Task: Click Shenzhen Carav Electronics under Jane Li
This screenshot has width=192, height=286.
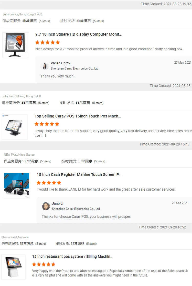Action: point(76,209)
